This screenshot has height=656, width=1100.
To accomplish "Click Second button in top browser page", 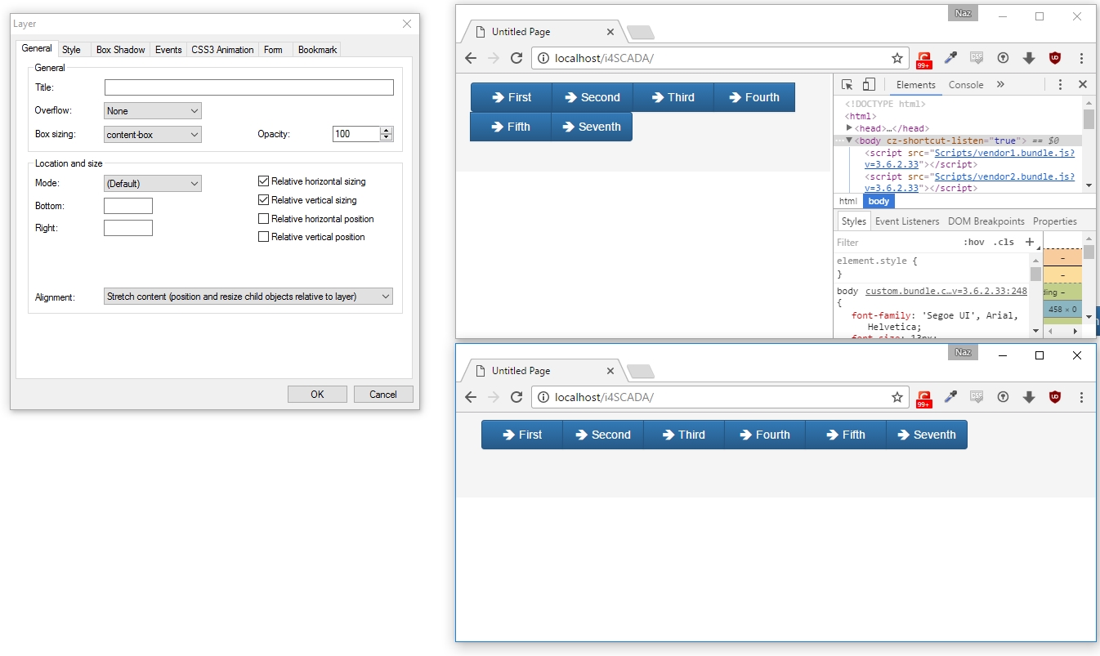I will [592, 97].
